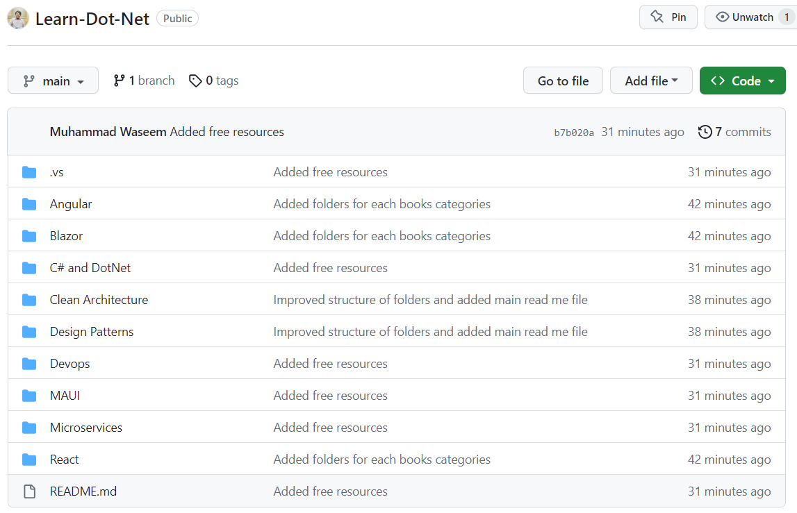
Task: Click the folder icon for .vs
Action: [29, 172]
